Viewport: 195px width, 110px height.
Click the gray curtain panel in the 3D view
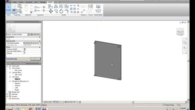pyautogui.click(x=108, y=61)
